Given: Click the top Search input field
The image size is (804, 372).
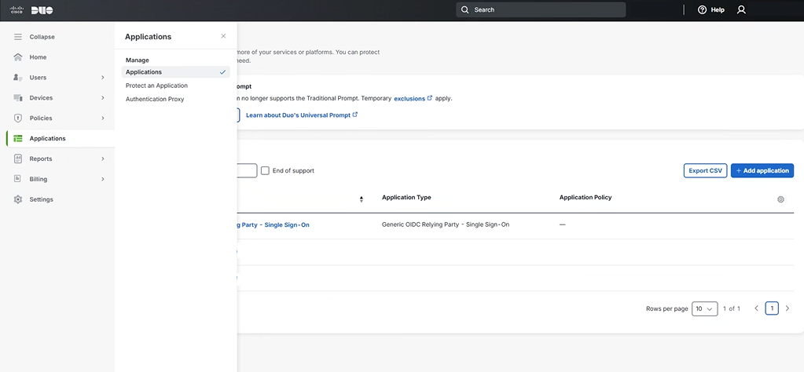Looking at the screenshot, I should [x=541, y=9].
